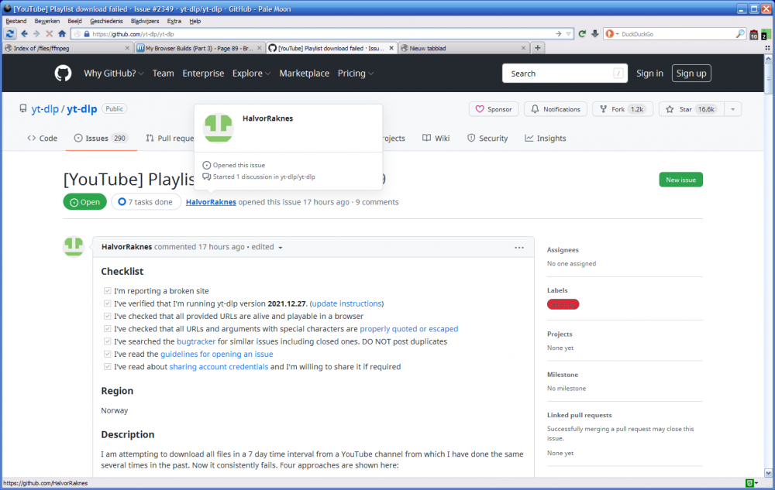Viewport: 775px width, 490px height.
Task: Expand the "edited" dropdown on the comment
Action: (267, 247)
